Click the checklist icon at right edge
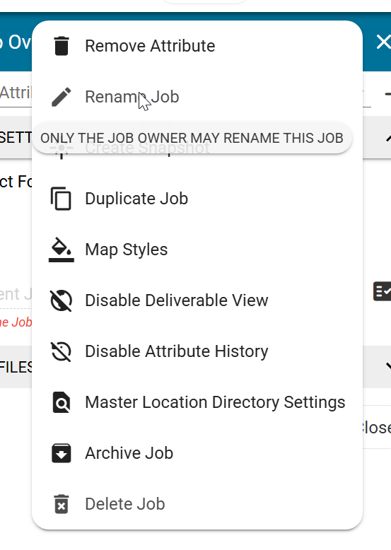The width and height of the screenshot is (391, 550). click(x=383, y=291)
